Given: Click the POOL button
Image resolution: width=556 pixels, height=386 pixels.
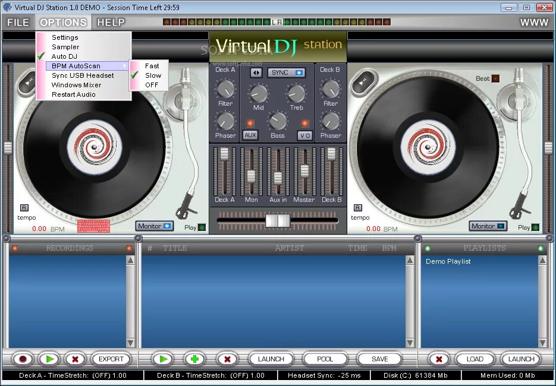Looking at the screenshot, I should click(x=325, y=359).
